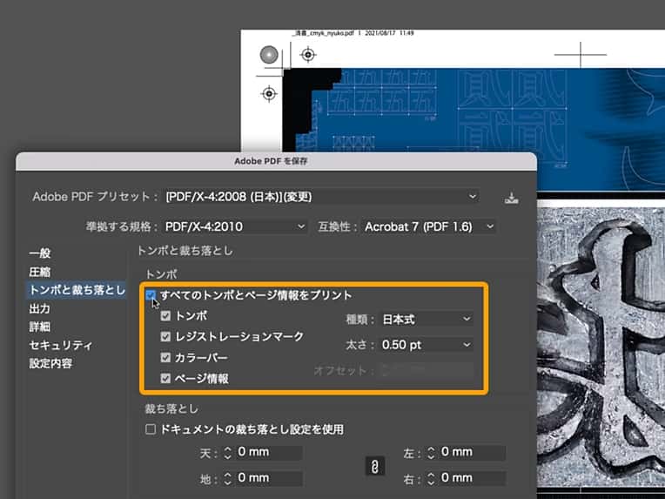Open the 準拠する規格 PDF/X-4:2010 dropdown
Viewport: 665px width, 499px height.
point(235,226)
